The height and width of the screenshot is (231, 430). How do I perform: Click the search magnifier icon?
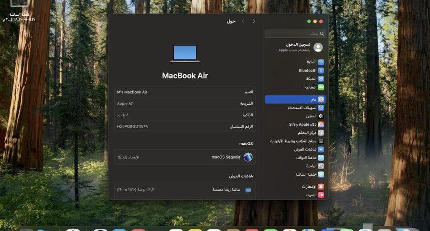322,34
